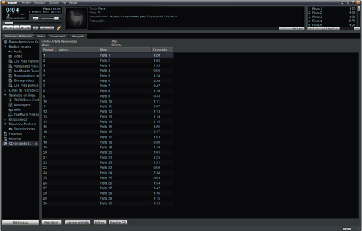Click the Los más puntuados icon

tap(10, 86)
